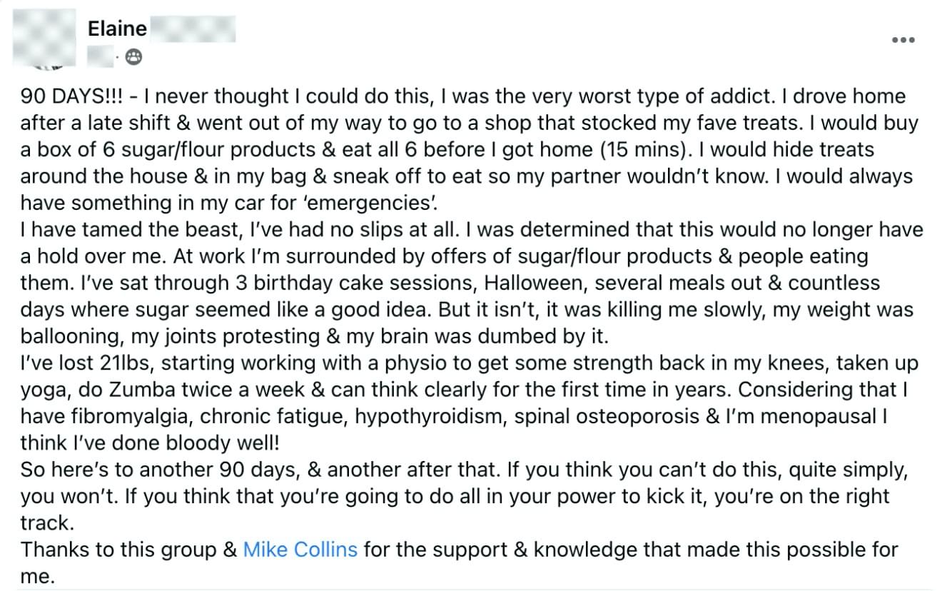Viewport: 942px width, 591px height.
Task: Click the final word "me." of the post
Action: click(37, 577)
